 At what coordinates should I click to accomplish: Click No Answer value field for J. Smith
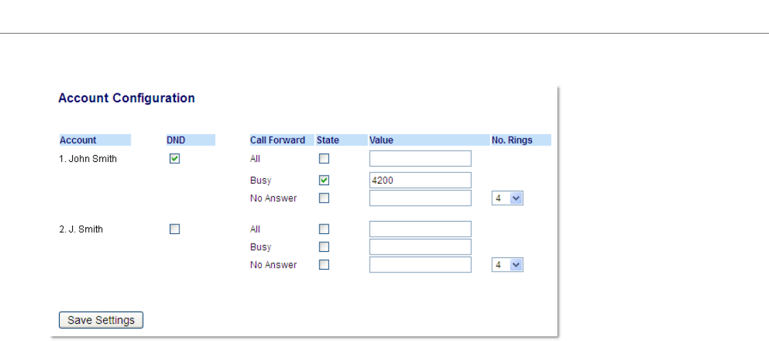coord(420,265)
